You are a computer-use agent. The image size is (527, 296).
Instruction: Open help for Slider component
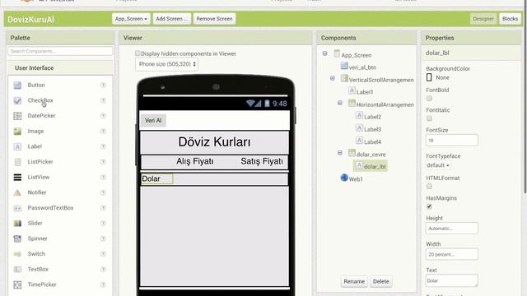tap(103, 223)
